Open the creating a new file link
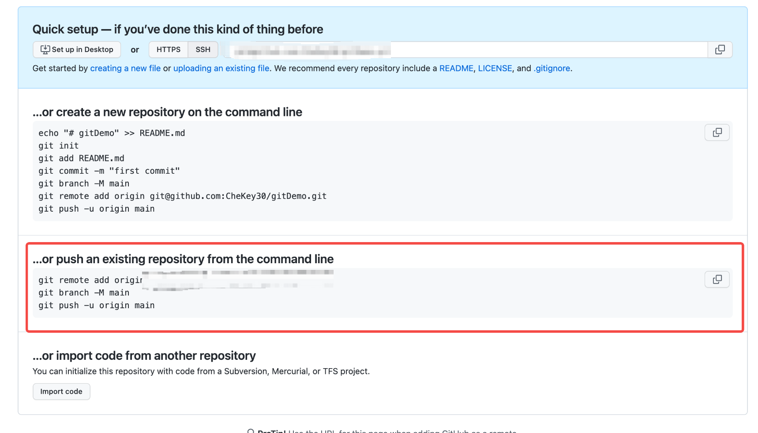Viewport: 758px width, 433px height. pyautogui.click(x=125, y=68)
